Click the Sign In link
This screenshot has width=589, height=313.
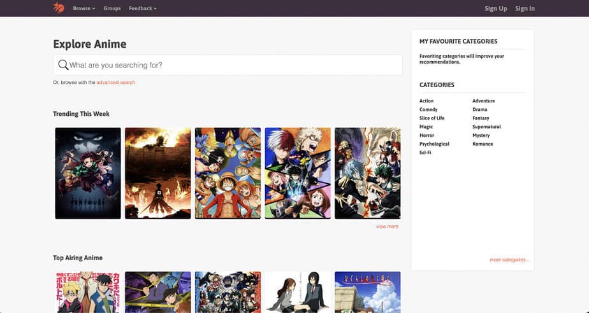click(x=525, y=8)
